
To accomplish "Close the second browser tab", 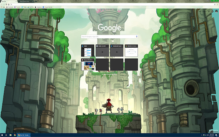I will click(x=33, y=1).
